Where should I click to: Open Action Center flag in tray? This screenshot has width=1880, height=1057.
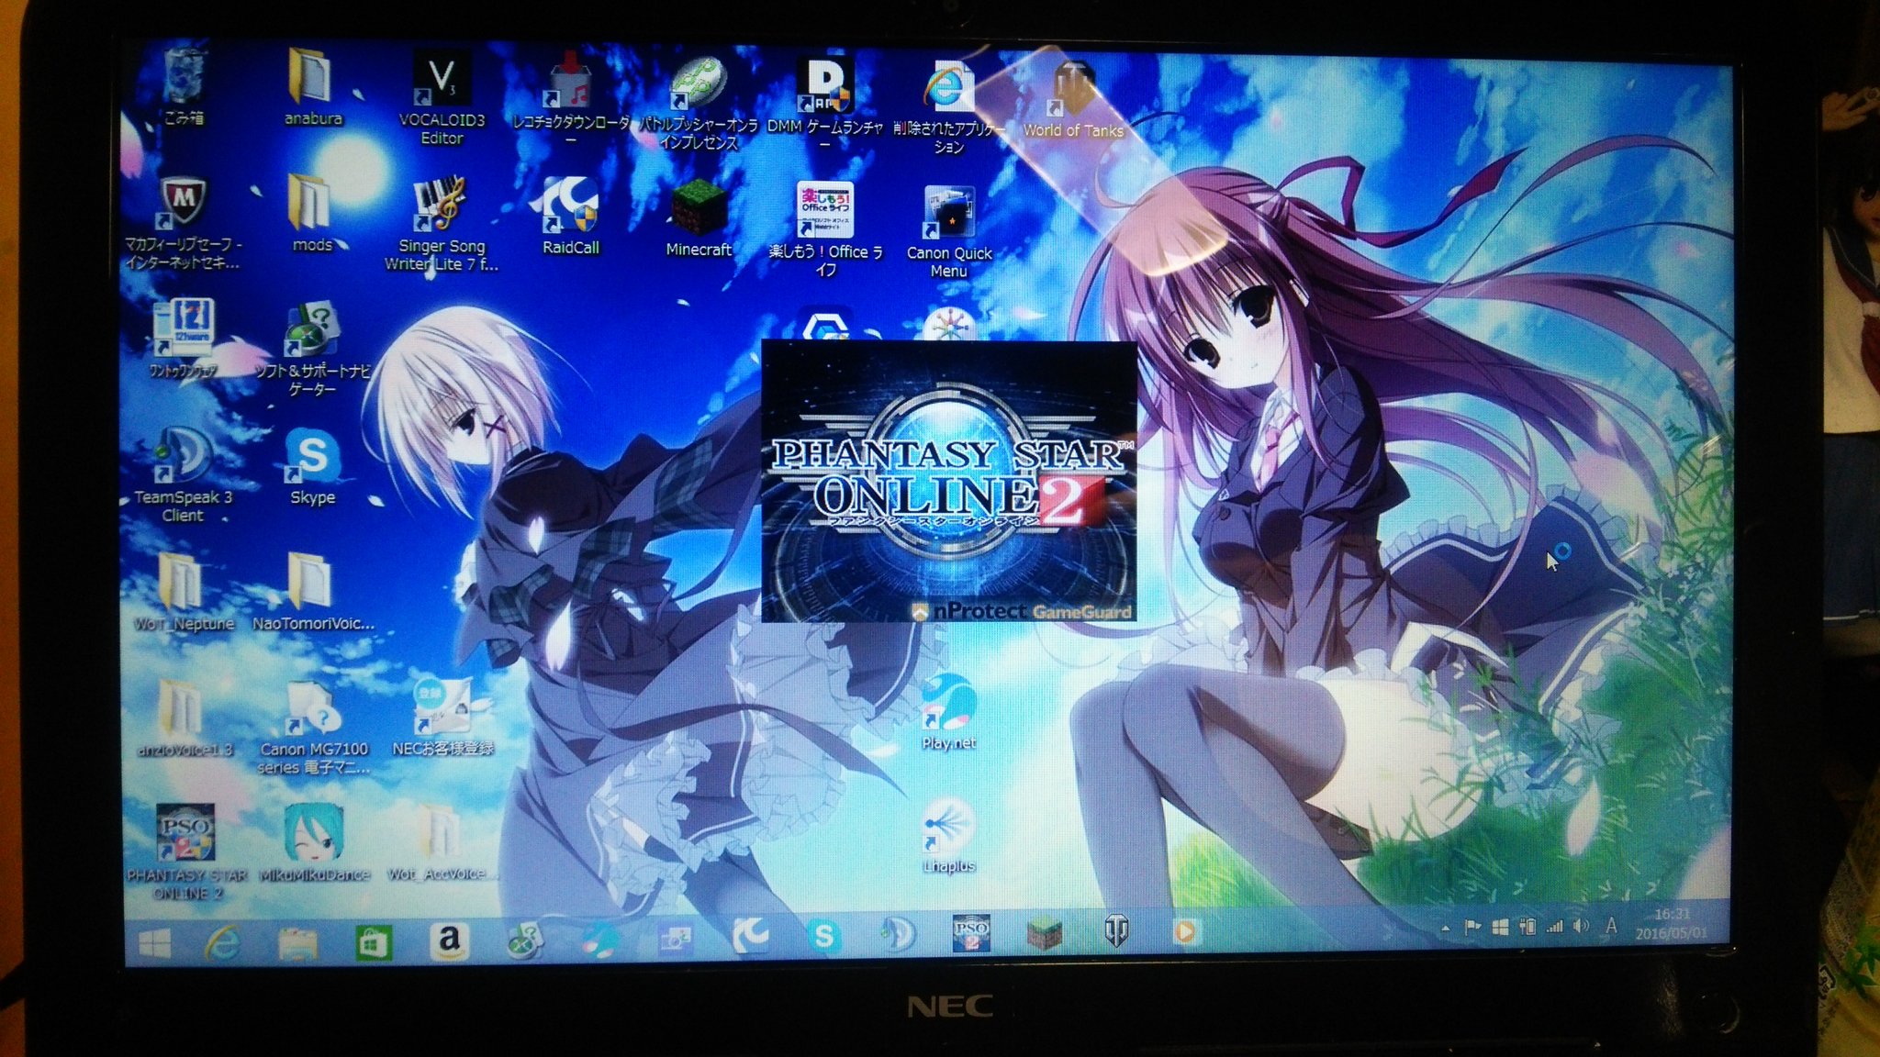coord(1472,928)
